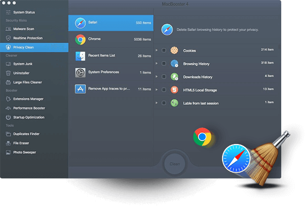Tick the Browsing History checkbox
Screen dimensions: 305x209
pos(164,64)
